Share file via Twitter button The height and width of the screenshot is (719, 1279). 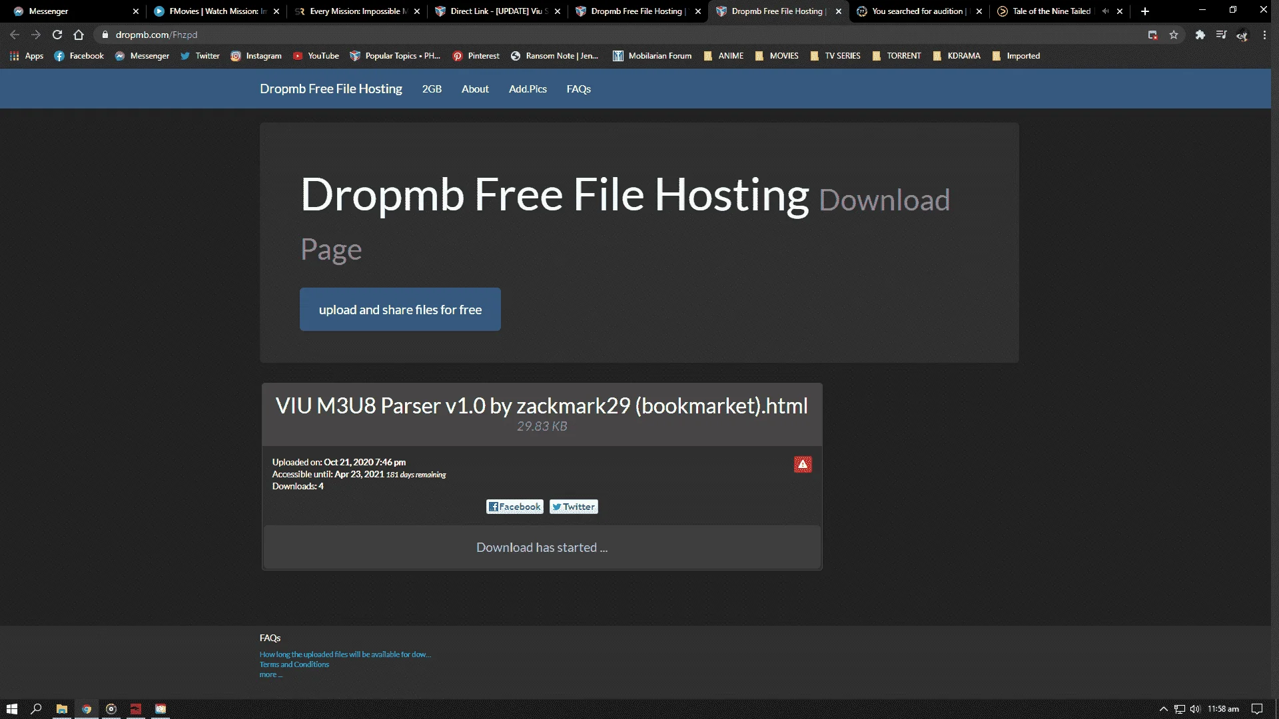pos(574,507)
